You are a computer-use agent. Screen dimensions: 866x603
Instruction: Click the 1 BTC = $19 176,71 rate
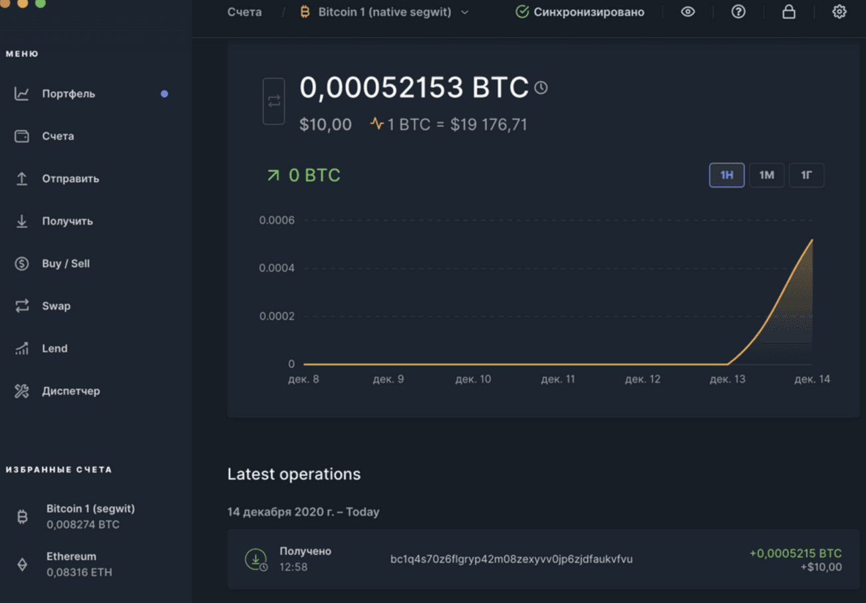tap(457, 124)
